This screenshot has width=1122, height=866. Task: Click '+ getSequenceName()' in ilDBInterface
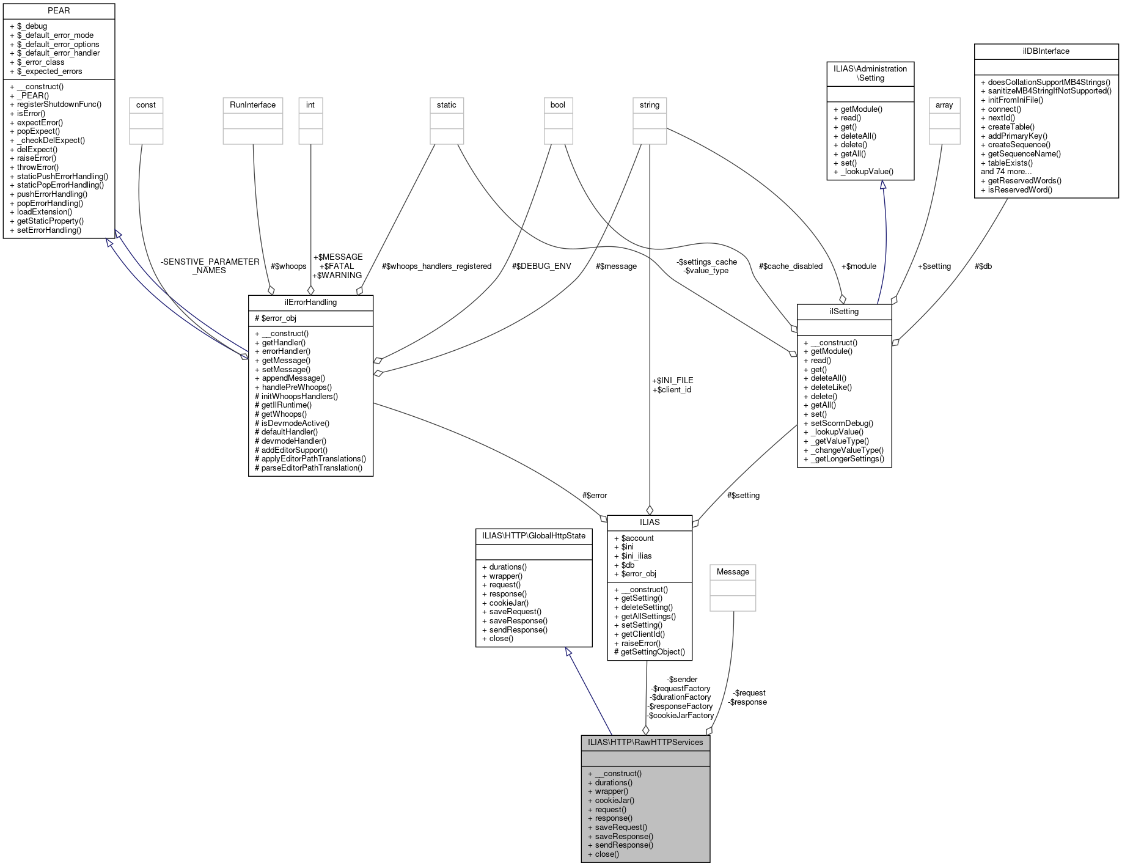1021,154
